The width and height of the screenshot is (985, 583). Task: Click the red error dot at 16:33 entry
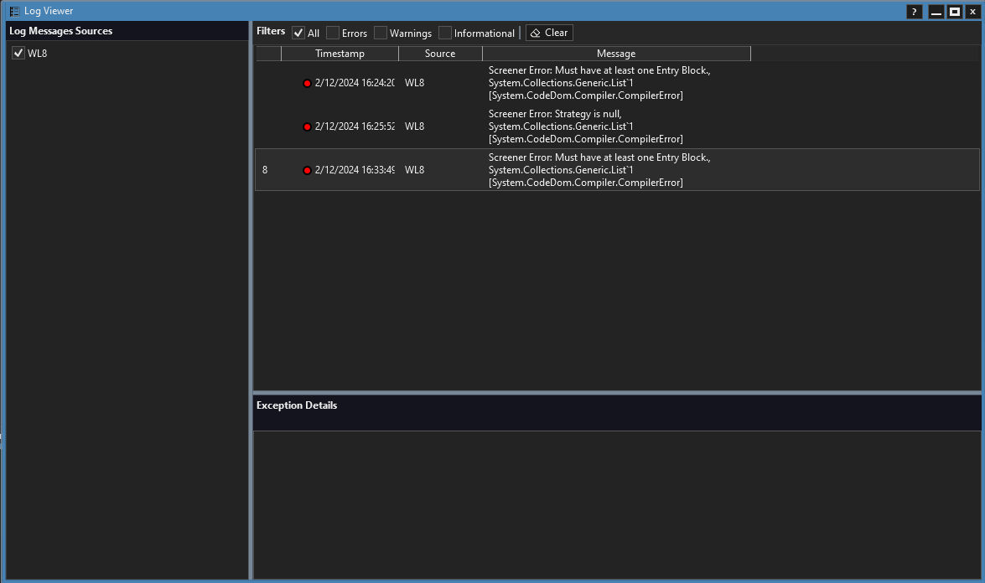[x=307, y=170]
